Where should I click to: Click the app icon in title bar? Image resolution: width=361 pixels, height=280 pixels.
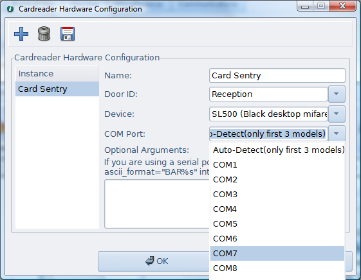tap(10, 9)
